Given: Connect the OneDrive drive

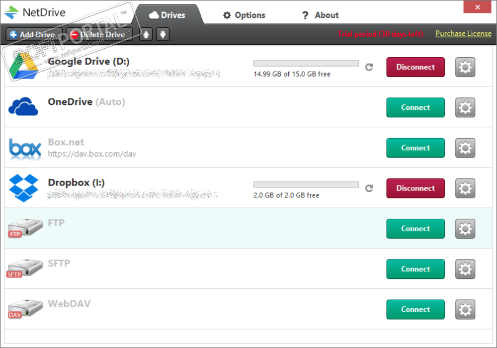Looking at the screenshot, I should tap(415, 107).
